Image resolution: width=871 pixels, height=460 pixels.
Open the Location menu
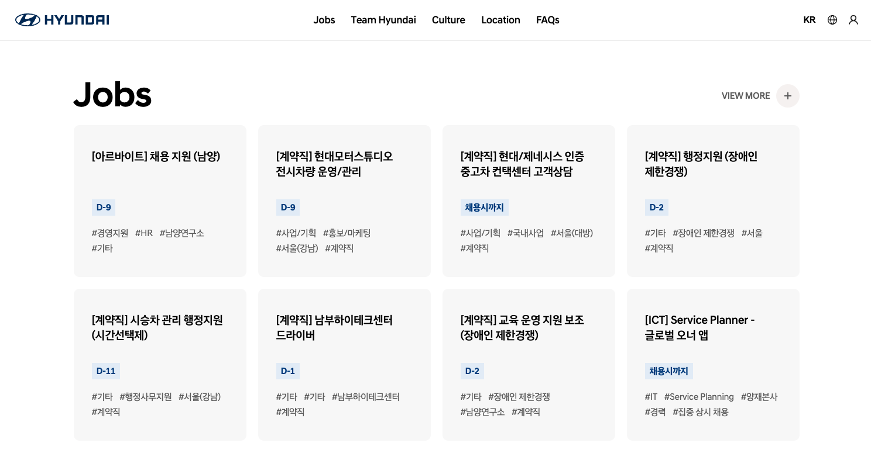tap(500, 20)
